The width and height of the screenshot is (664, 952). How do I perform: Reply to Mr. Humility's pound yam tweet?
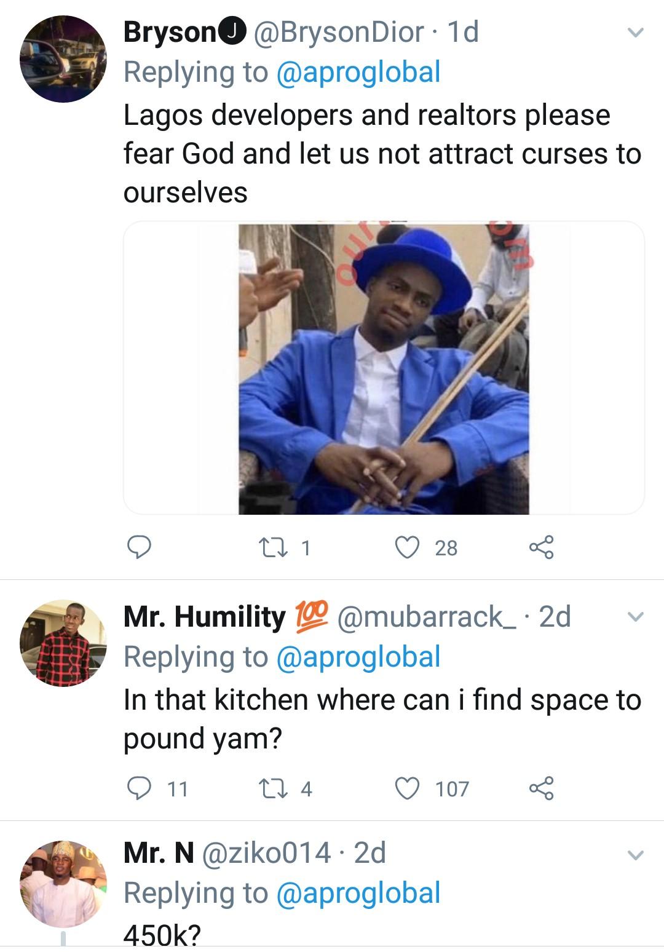click(x=139, y=788)
